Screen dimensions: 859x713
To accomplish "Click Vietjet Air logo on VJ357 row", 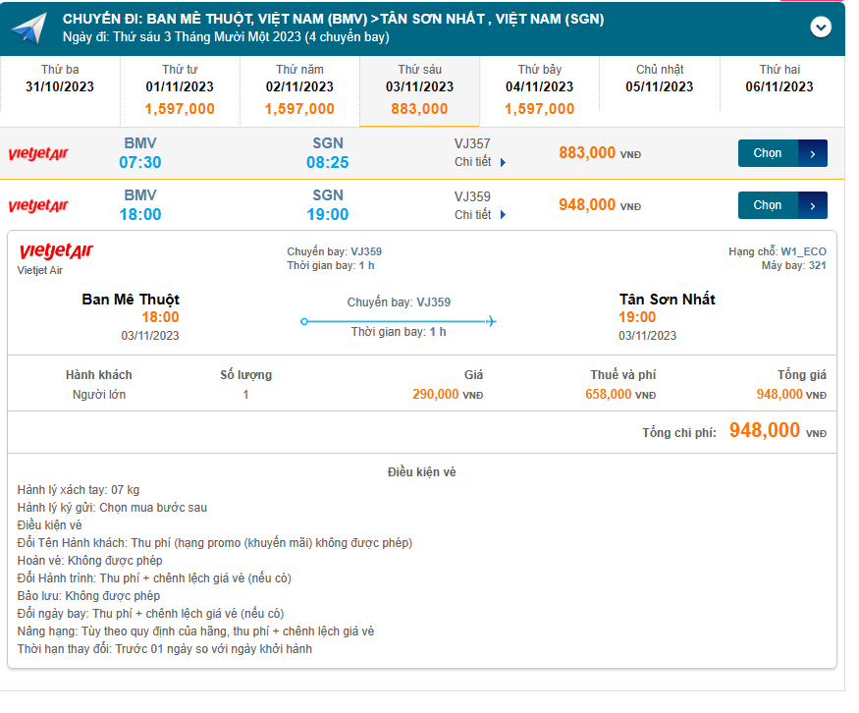I will pyautogui.click(x=38, y=154).
